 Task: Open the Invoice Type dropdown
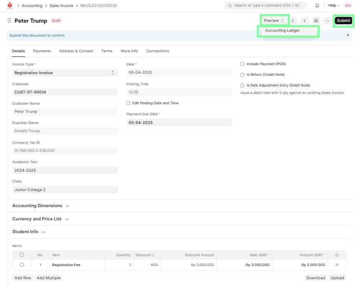(x=65, y=73)
